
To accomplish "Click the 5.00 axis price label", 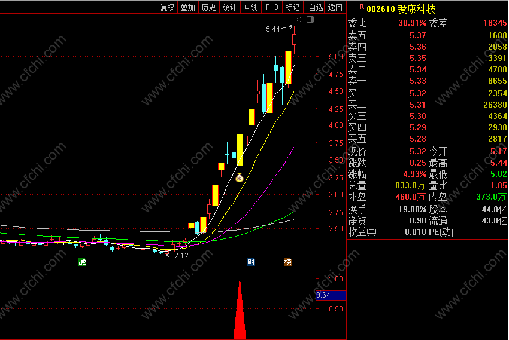I will coord(336,57).
